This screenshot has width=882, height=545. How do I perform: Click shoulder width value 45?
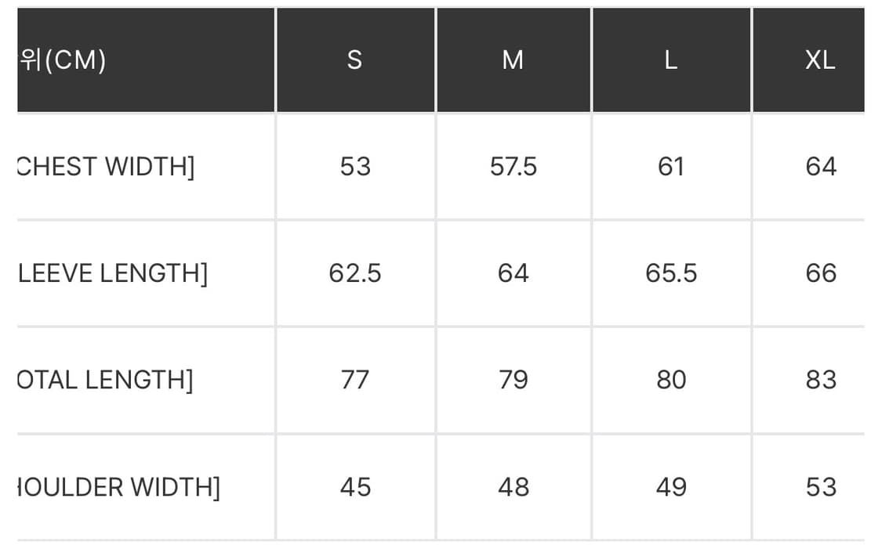(x=355, y=487)
